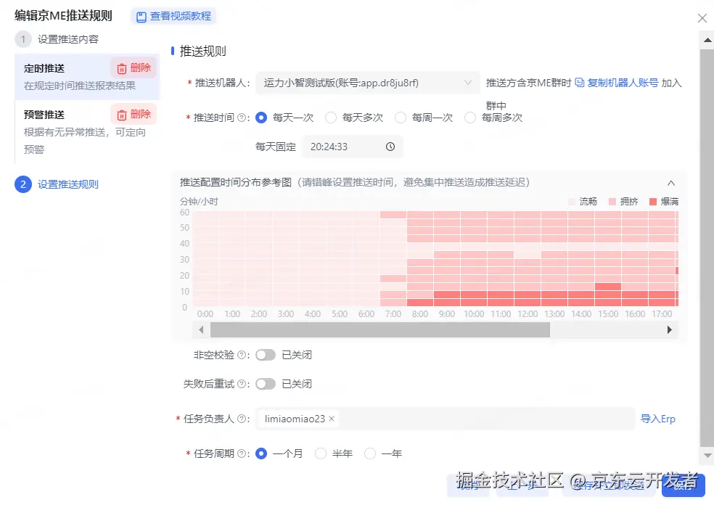Click the chart's horizontal scrollbar thumb
The height and width of the screenshot is (505, 714).
coord(379,329)
